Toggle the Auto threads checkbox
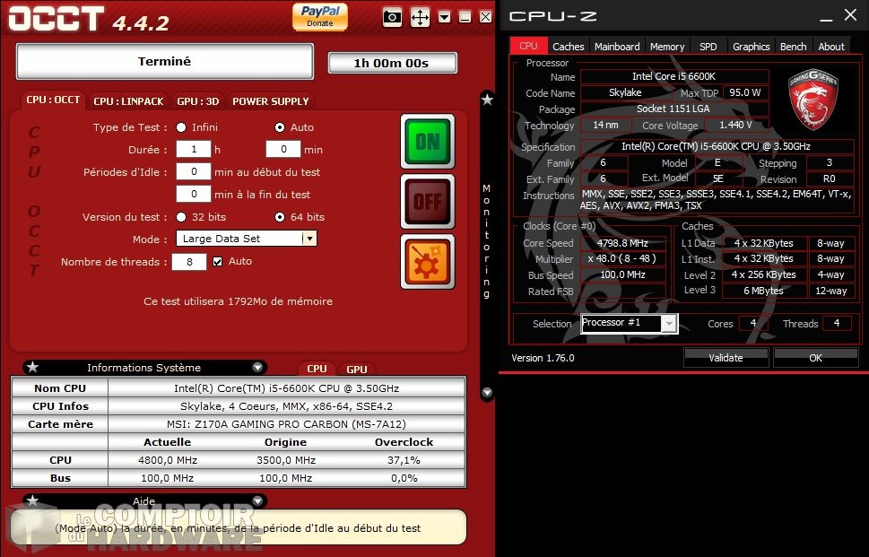Image resolution: width=869 pixels, height=557 pixels. (218, 262)
